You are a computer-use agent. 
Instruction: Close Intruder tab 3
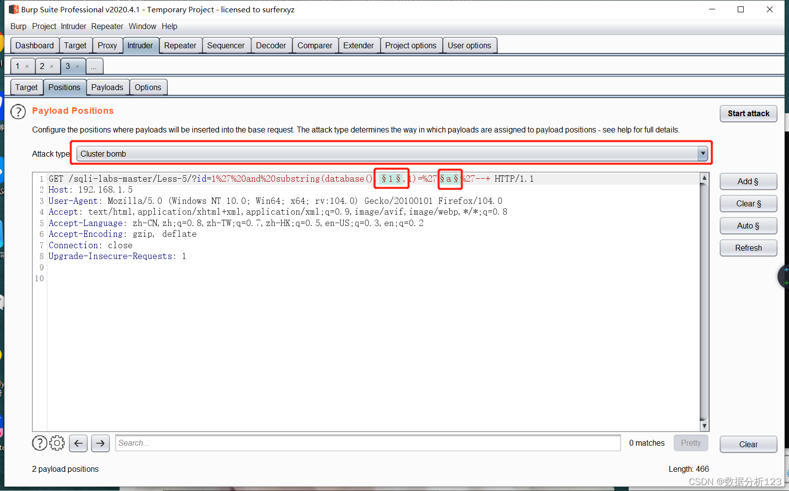(77, 66)
